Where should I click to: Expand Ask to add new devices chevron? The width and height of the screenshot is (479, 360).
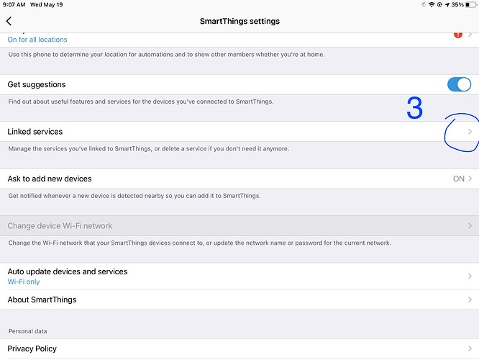click(470, 179)
